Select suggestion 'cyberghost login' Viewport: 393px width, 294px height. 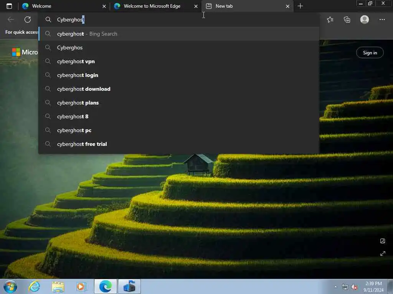pyautogui.click(x=179, y=75)
